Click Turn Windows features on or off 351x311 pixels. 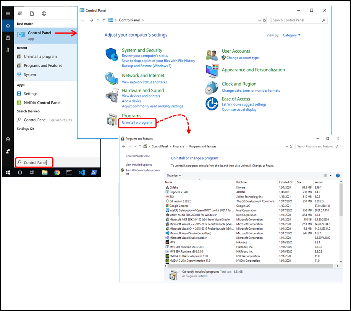pos(142,172)
